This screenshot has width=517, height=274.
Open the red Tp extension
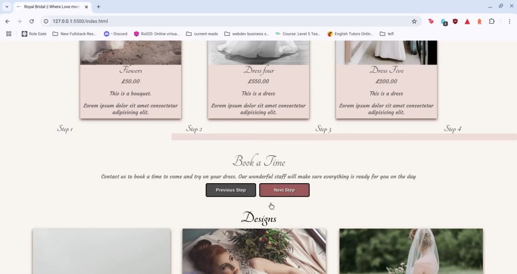click(431, 21)
